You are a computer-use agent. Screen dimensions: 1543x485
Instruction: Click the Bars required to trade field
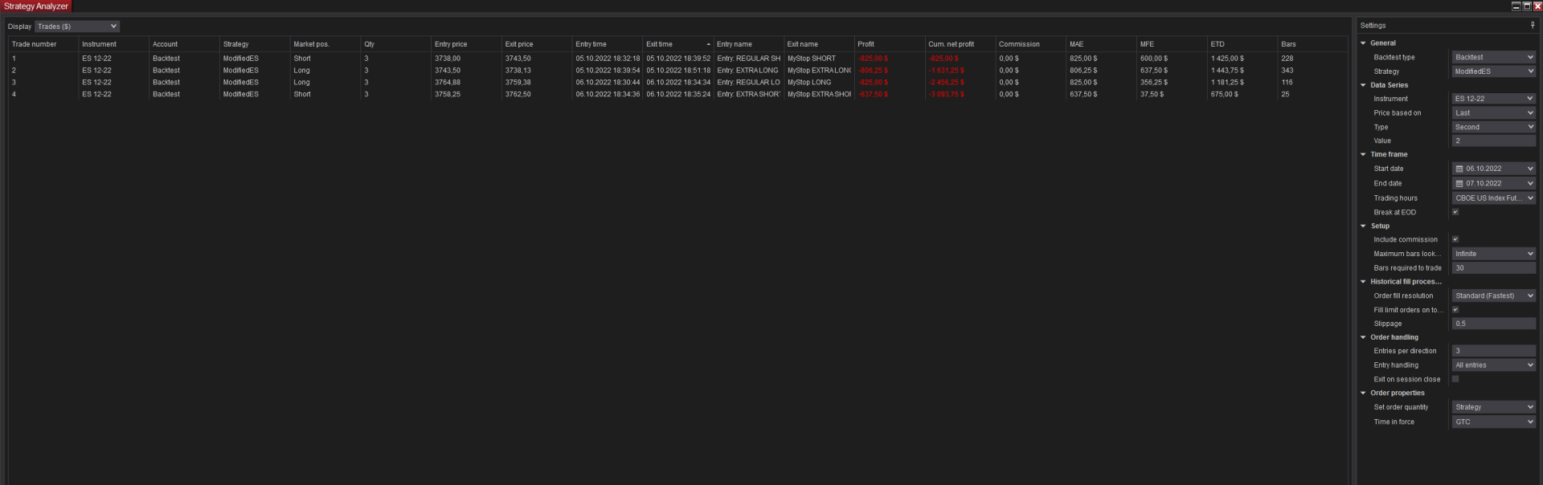pyautogui.click(x=1493, y=268)
